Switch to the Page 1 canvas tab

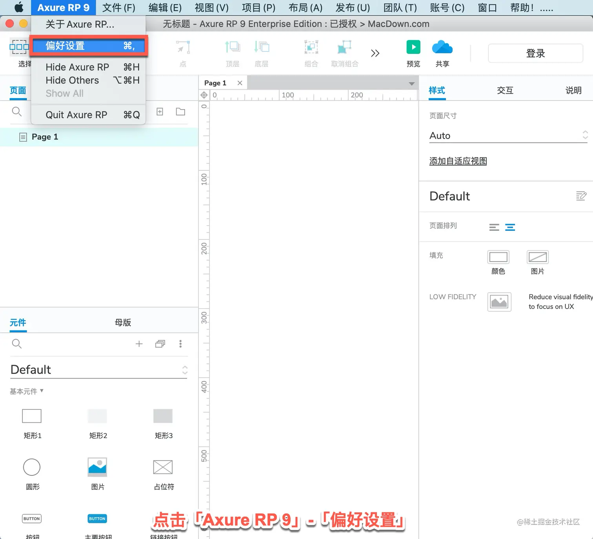click(215, 83)
